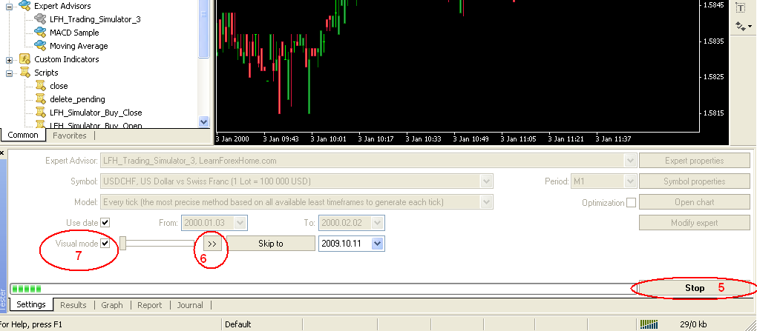Collapse the Scripts tree node
Viewport: 757px width, 331px height.
[x=9, y=73]
